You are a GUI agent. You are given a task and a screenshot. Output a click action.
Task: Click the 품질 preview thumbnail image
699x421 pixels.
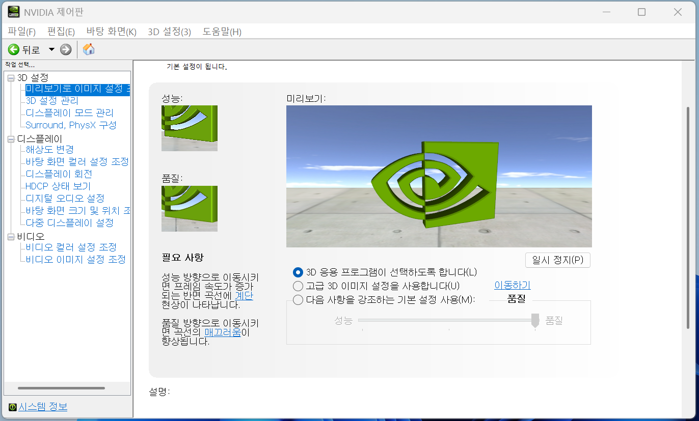(189, 208)
